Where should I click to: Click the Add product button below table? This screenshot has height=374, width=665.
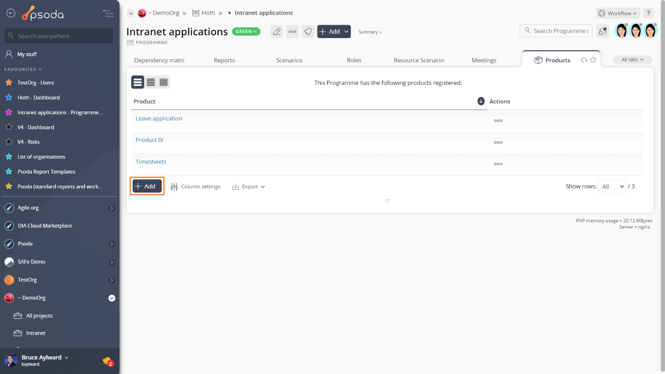click(147, 186)
